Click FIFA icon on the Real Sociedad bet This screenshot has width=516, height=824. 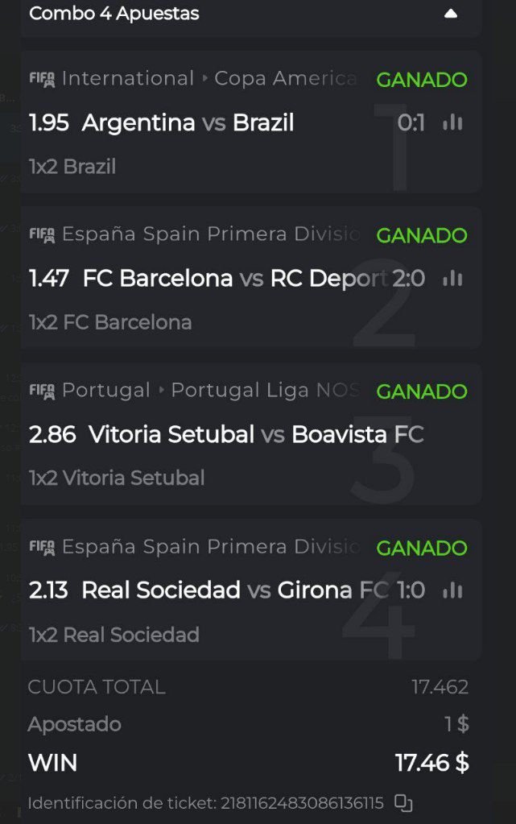[x=42, y=547]
